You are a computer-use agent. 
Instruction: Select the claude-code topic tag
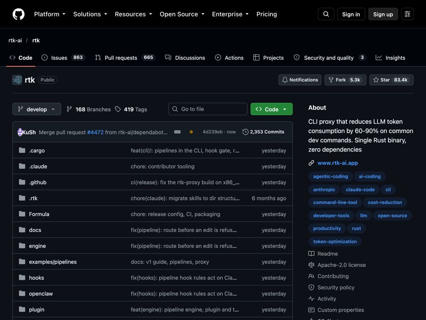360,189
